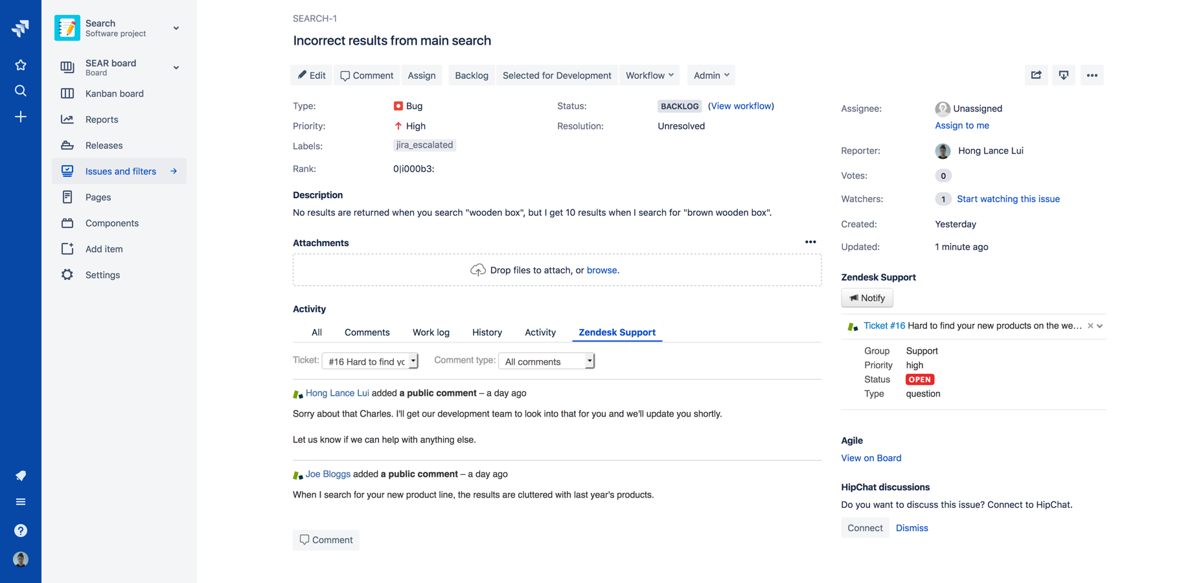Open View on Board under Agile
1192x583 pixels.
coord(871,458)
